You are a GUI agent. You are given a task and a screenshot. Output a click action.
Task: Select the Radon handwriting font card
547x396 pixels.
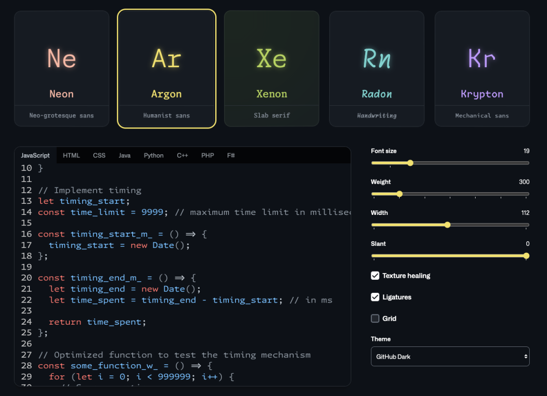377,69
